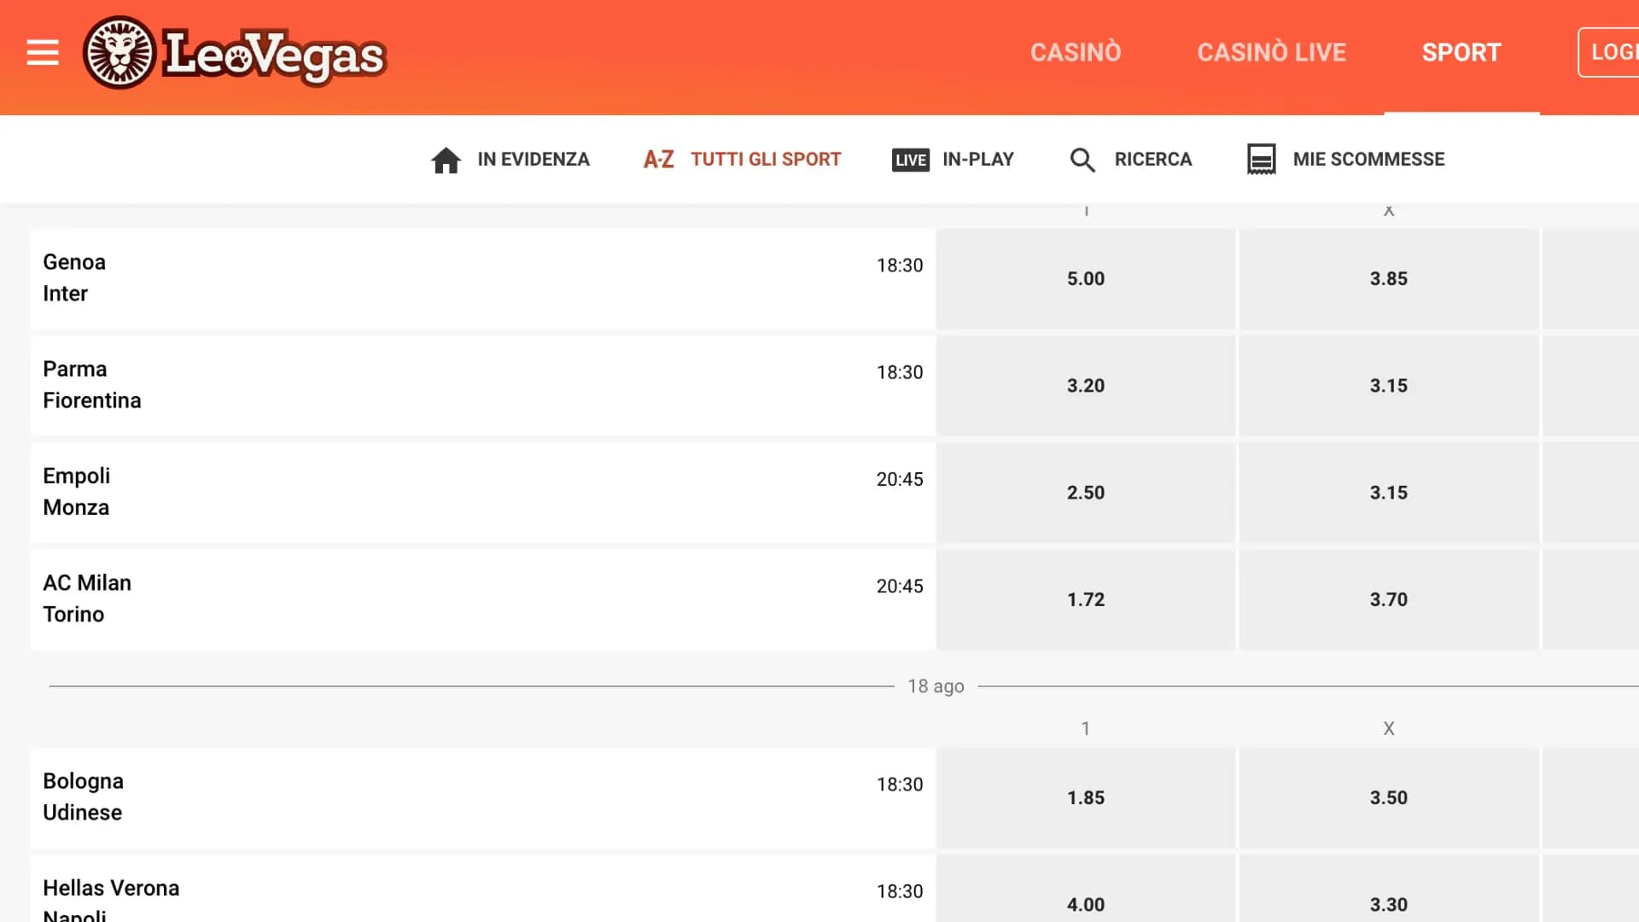The height and width of the screenshot is (922, 1639).
Task: Click the LeoVegas lion logo
Action: pyautogui.click(x=121, y=54)
